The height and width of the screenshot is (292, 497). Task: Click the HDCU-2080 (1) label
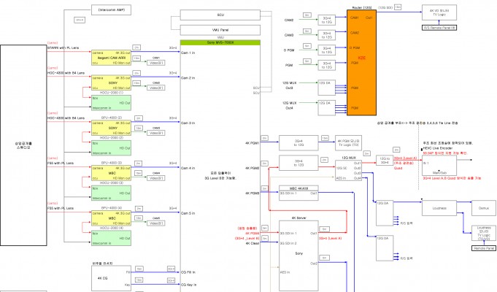[x=112, y=93]
